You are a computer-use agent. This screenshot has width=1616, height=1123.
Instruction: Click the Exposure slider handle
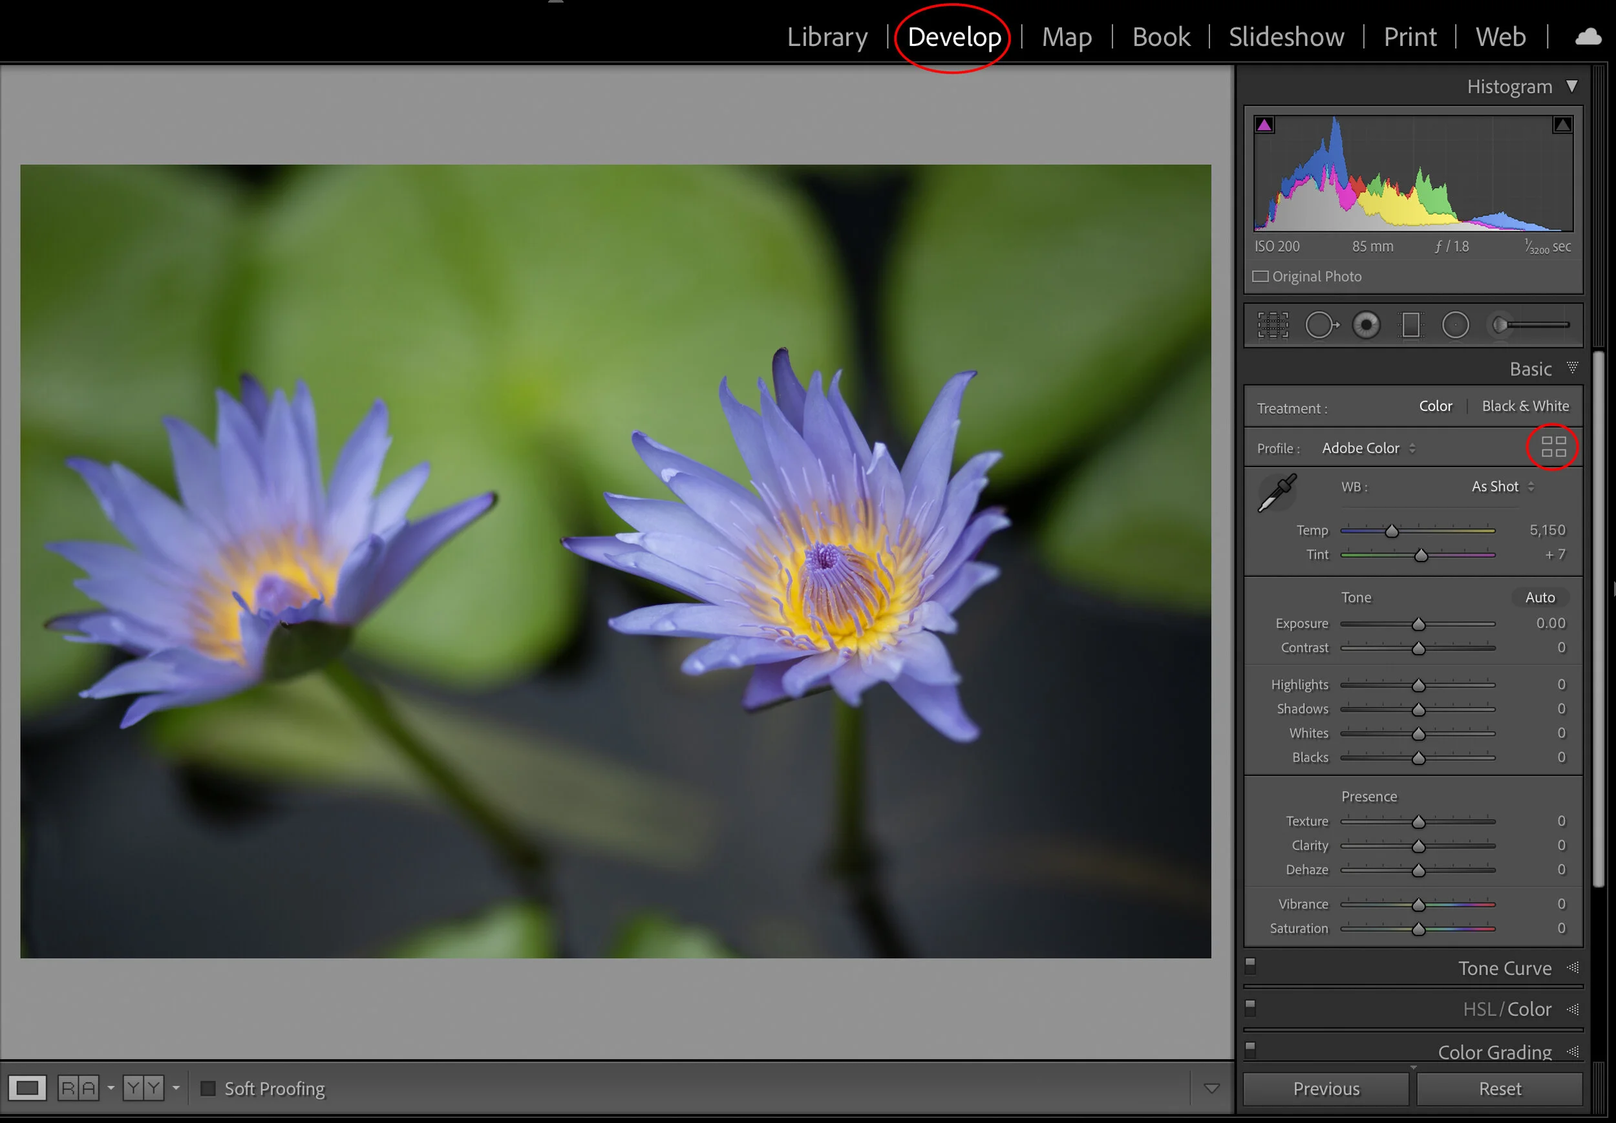click(1418, 625)
